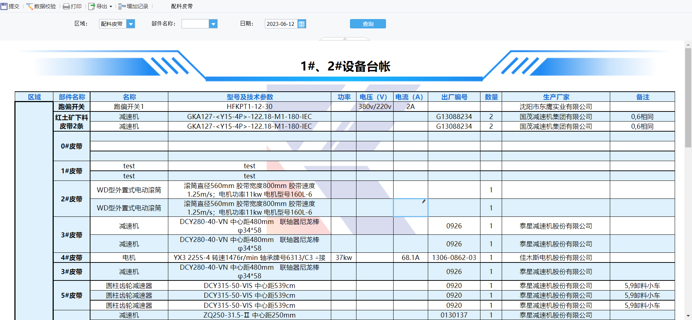Click the 出厂编号 column header

pos(454,97)
